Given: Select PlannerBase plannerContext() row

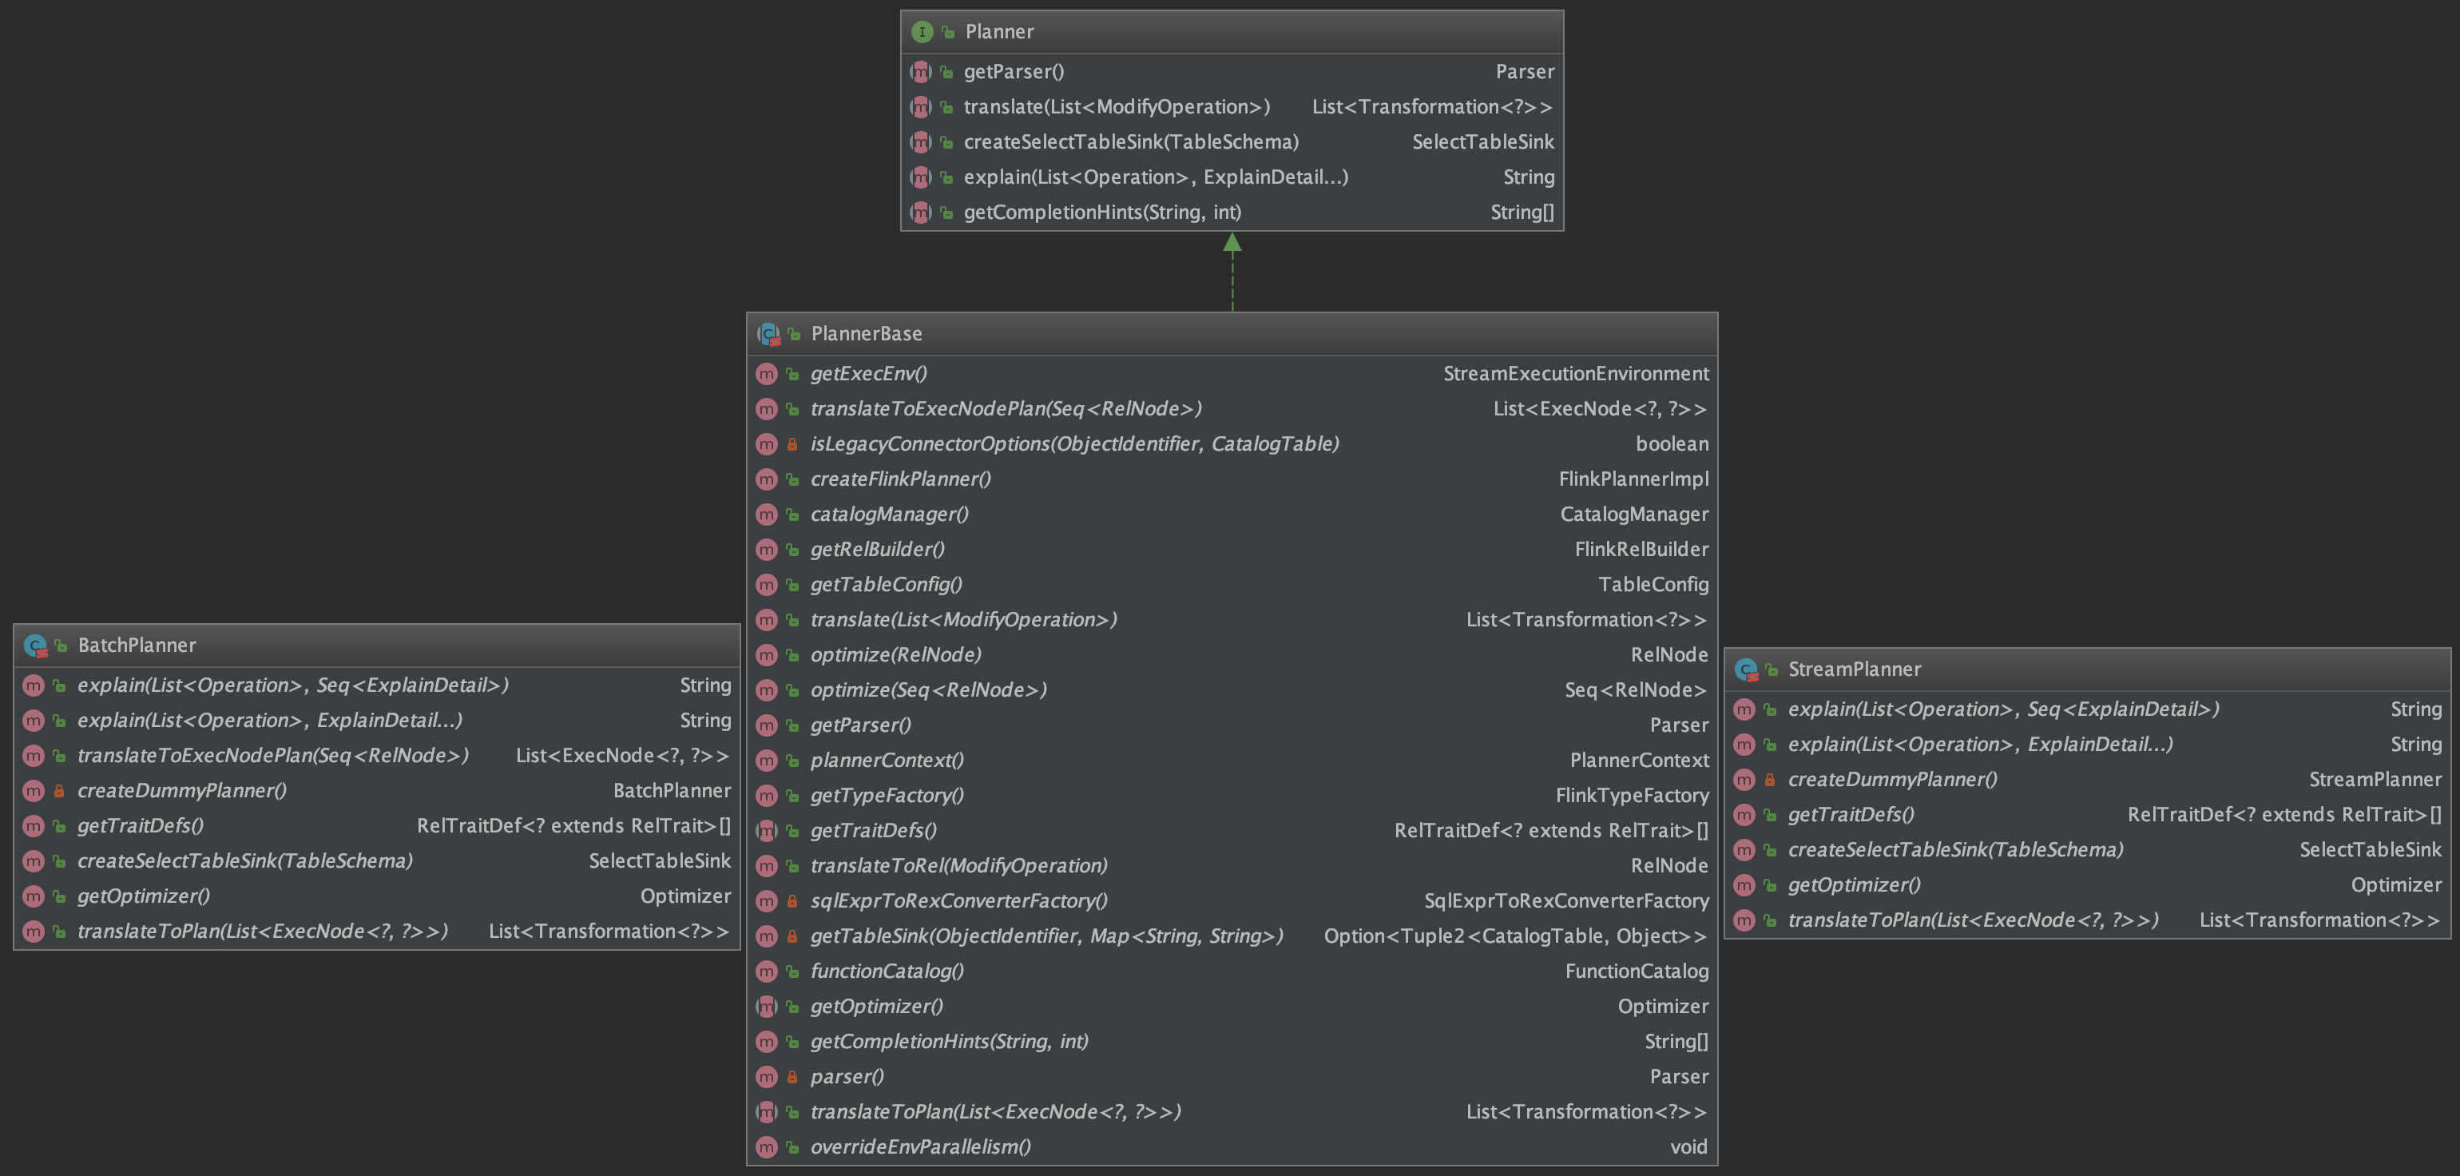Looking at the screenshot, I should tap(1232, 761).
